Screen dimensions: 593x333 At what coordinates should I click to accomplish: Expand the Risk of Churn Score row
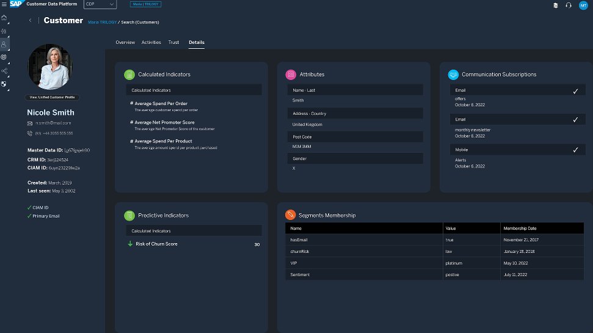[x=156, y=244]
